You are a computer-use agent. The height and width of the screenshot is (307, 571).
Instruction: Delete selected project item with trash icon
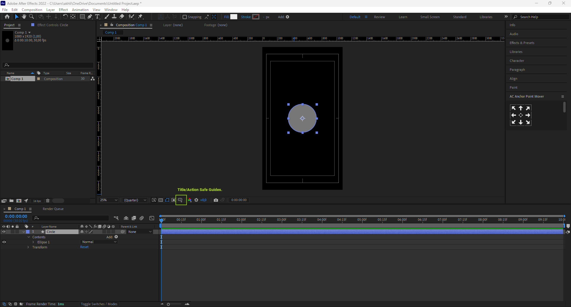48,201
